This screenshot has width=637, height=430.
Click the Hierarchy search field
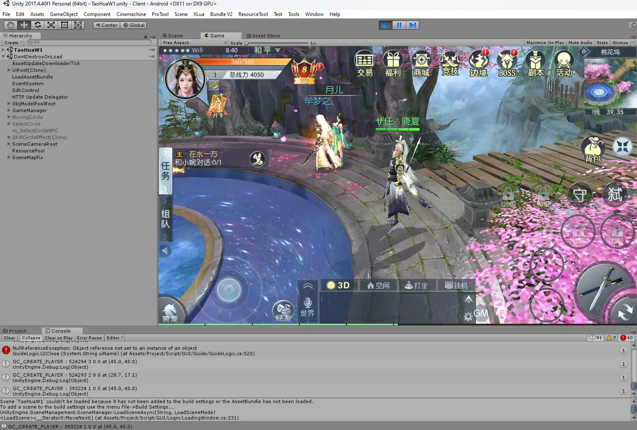89,42
